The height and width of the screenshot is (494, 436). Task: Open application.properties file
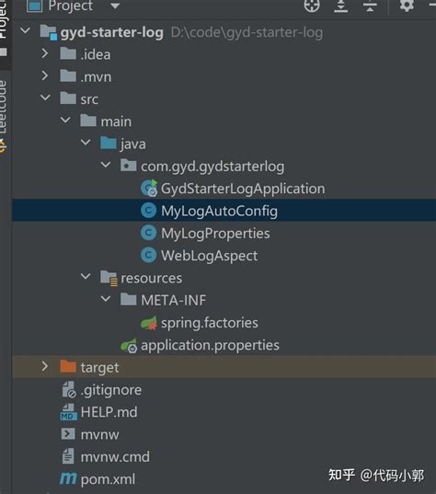click(210, 345)
